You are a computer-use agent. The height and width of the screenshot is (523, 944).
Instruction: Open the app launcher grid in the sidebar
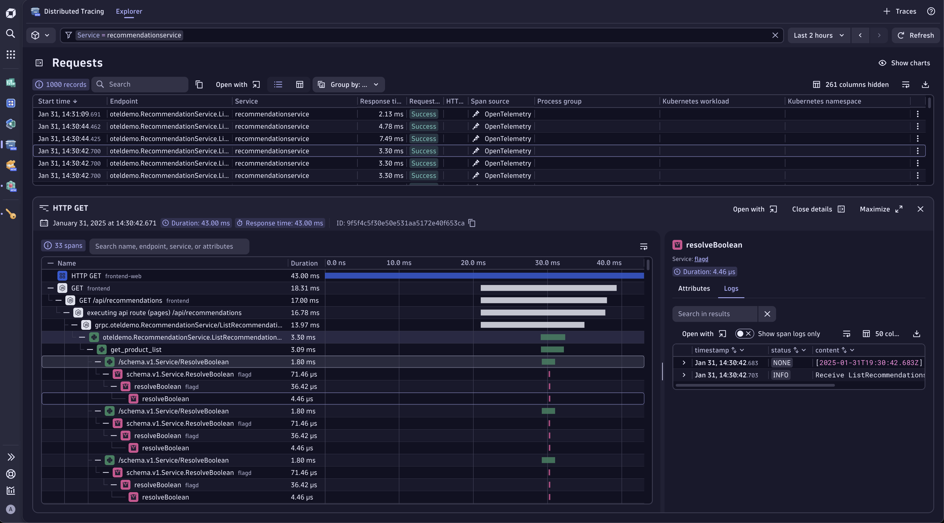[x=11, y=54]
